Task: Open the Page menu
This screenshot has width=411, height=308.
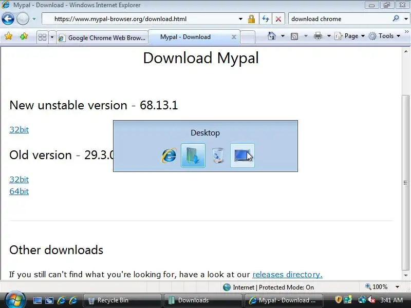Action: 350,36
